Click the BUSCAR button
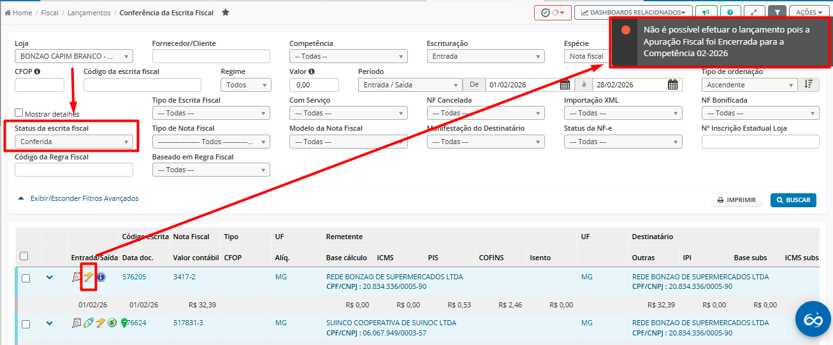This screenshot has width=833, height=345. [793, 200]
